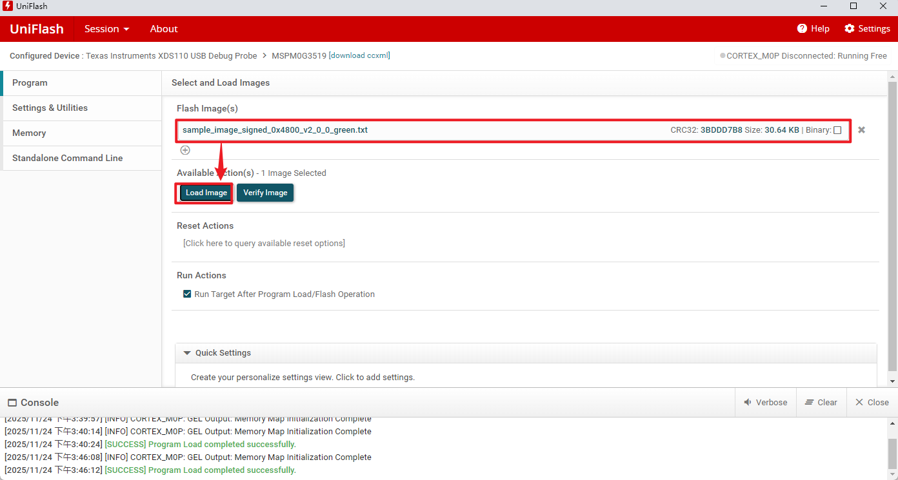Open Help from the question mark icon
Viewport: 898px width, 480px height.
[802, 28]
